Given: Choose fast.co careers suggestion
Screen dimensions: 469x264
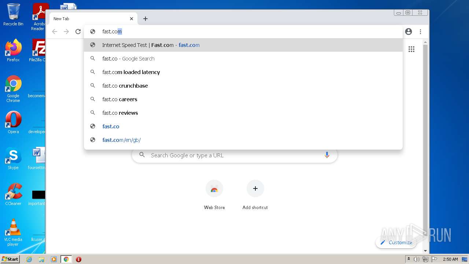Looking at the screenshot, I should (x=243, y=99).
